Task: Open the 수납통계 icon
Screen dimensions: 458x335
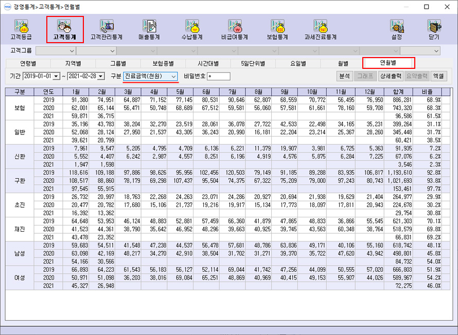Action: pyautogui.click(x=192, y=30)
